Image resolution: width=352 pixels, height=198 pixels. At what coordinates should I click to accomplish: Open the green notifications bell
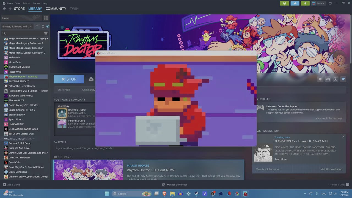point(305,3)
